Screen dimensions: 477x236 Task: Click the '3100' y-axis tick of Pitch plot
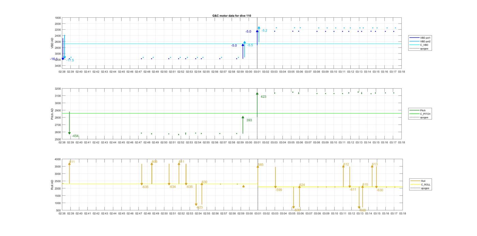tap(58, 96)
